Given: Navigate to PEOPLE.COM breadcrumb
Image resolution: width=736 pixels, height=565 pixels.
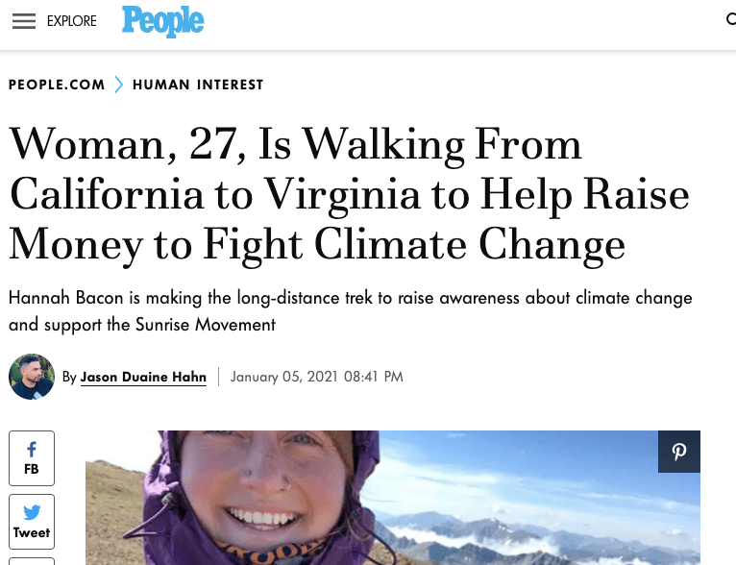Looking at the screenshot, I should click(x=57, y=85).
